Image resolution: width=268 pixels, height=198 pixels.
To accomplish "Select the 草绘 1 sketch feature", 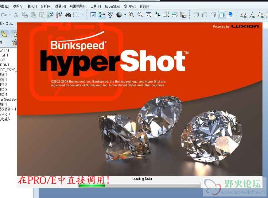I will pyautogui.click(x=4, y=75).
